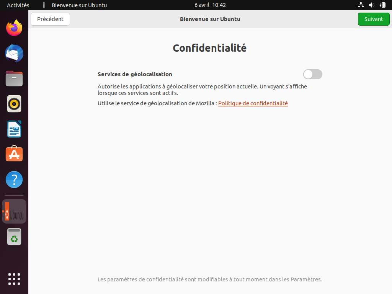The height and width of the screenshot is (294, 392).
Task: Expand system menu via battery icon
Action: point(383,5)
